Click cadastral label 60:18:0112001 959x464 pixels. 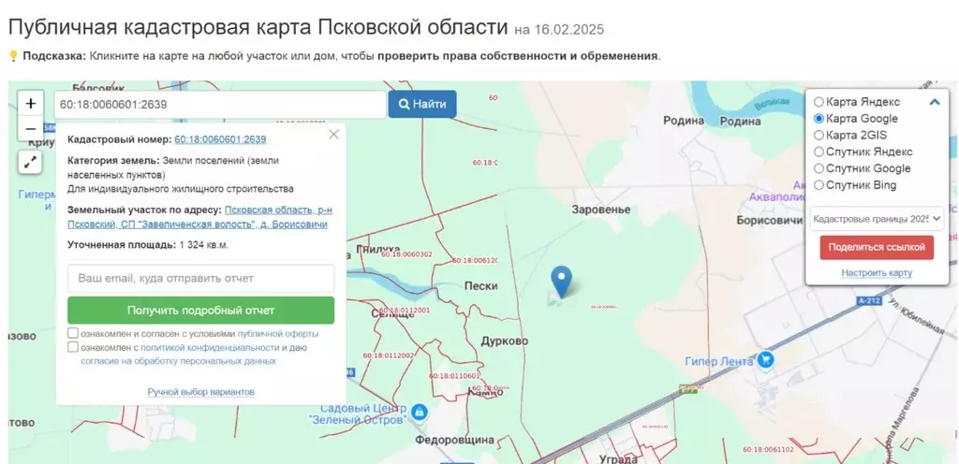click(405, 311)
